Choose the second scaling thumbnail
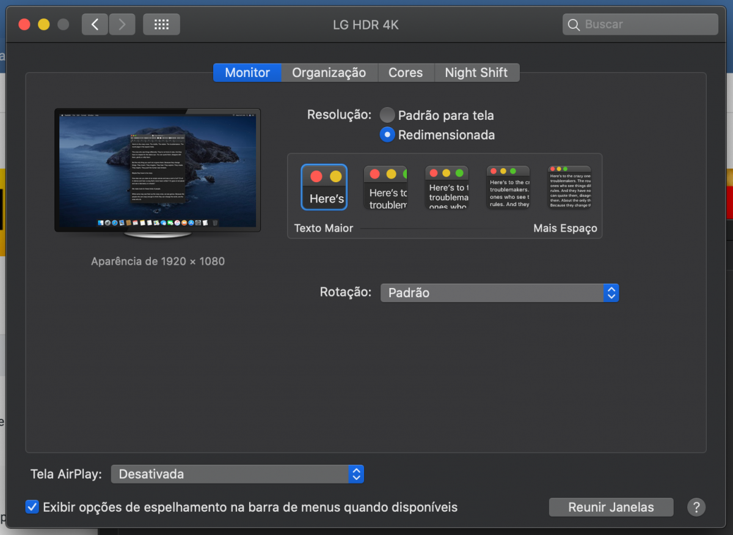Screen dimensions: 733x535 [385, 187]
